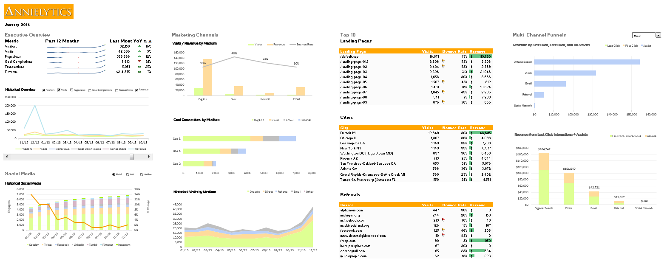Screen dimensions: 667x264
Task: Click the green up arrow in Revenue row
Action: [x=139, y=72]
